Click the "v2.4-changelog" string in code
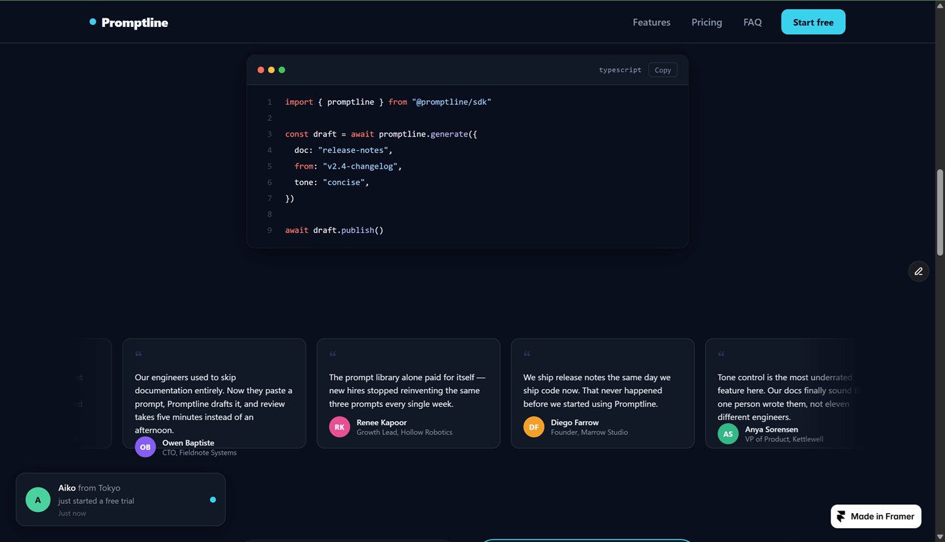This screenshot has width=945, height=542. coord(360,166)
